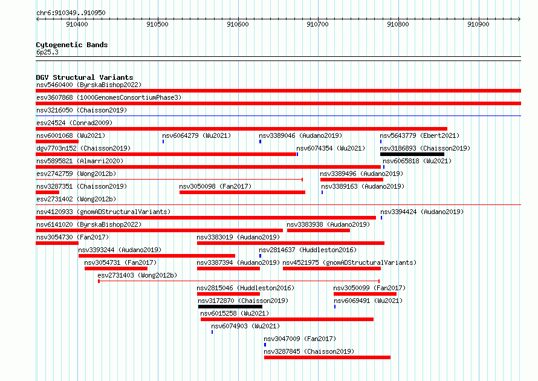Click the blue marker under nsv3389163
Image resolution: width=538 pixels, height=381 pixels.
[x=322, y=192]
